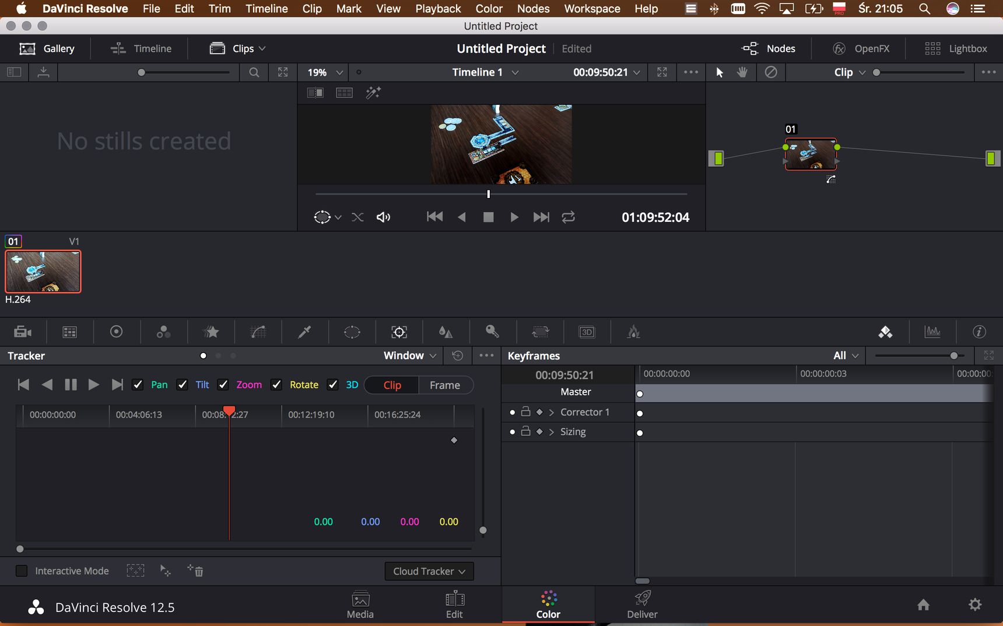Open the Curves palette
1003x626 pixels.
point(258,332)
